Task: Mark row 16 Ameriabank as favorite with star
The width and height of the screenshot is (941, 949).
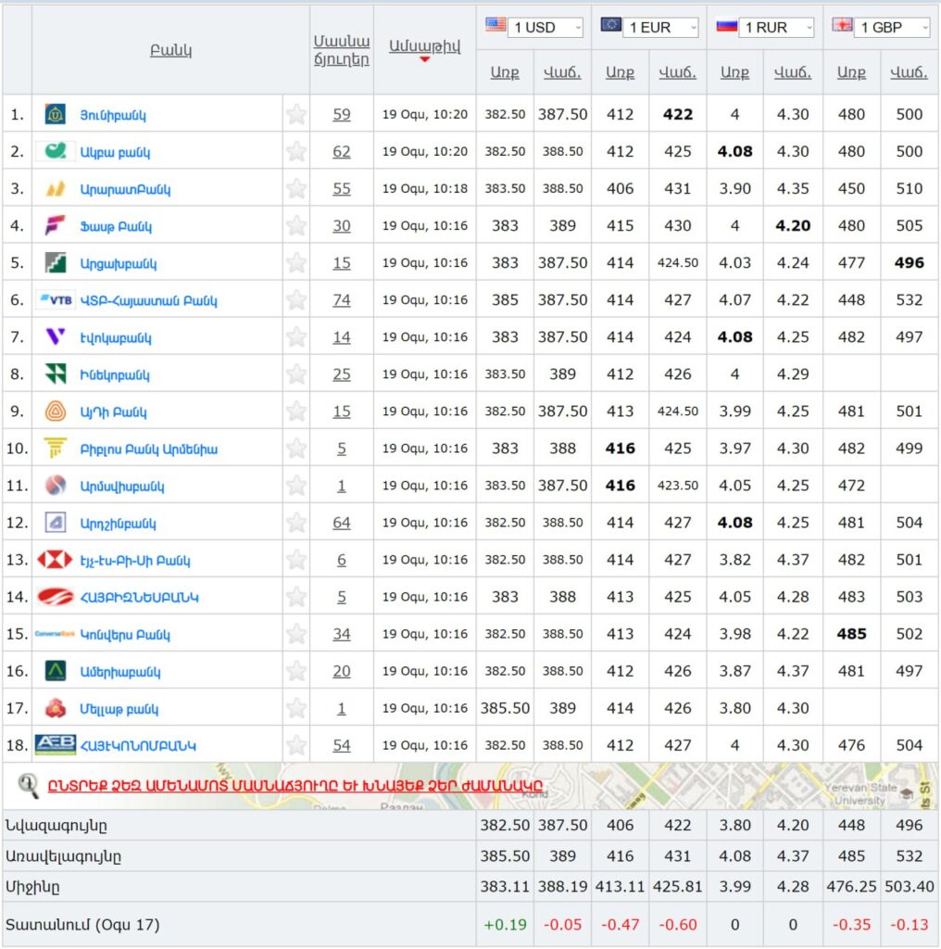Action: (x=296, y=671)
